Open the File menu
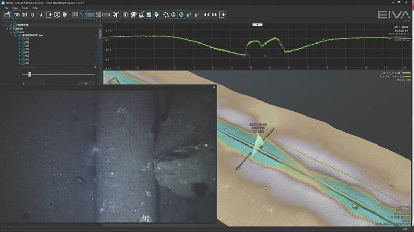The height and width of the screenshot is (232, 414). (6, 8)
